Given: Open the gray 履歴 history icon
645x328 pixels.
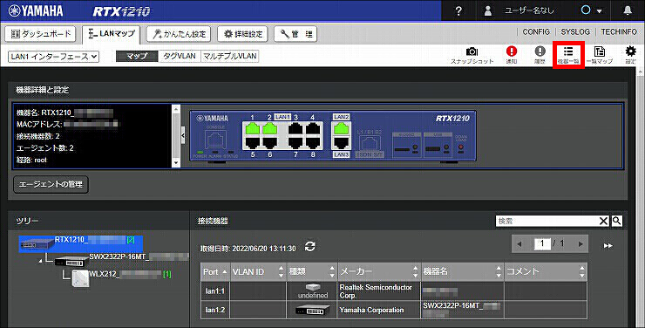Looking at the screenshot, I should 540,55.
